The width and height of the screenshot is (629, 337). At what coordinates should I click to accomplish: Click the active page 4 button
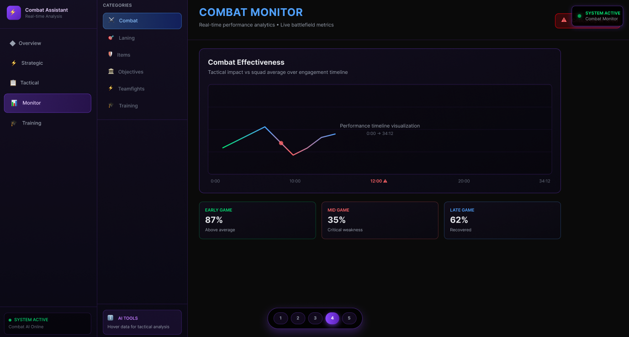(x=332, y=318)
